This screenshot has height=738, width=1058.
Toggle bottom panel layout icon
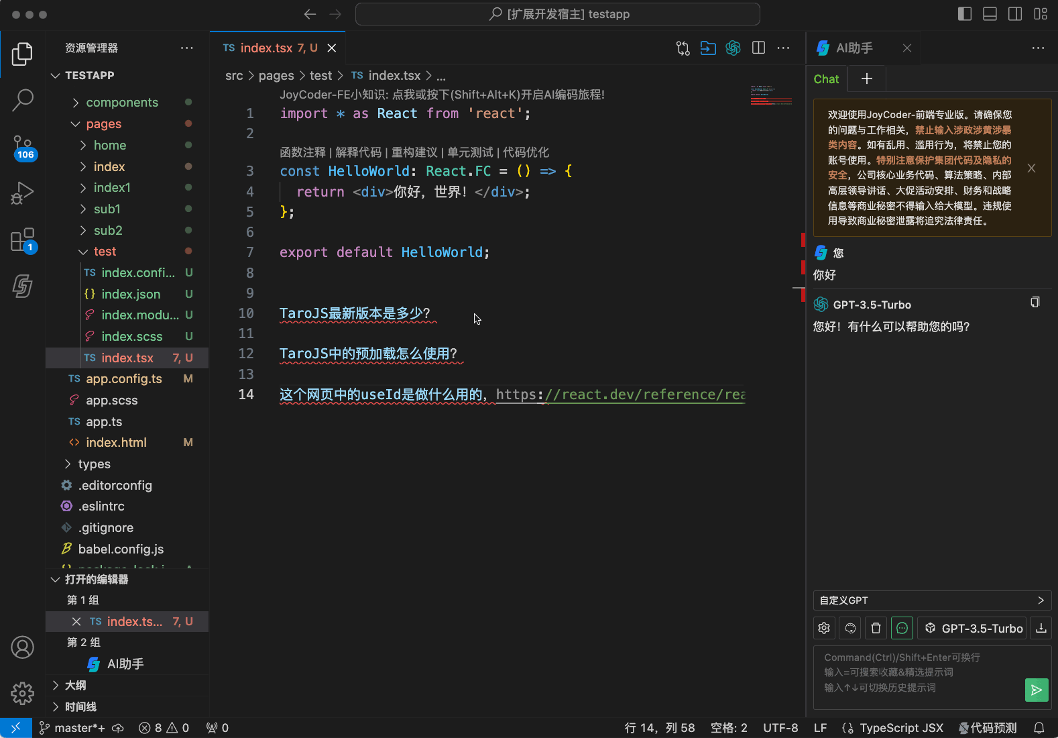tap(990, 14)
